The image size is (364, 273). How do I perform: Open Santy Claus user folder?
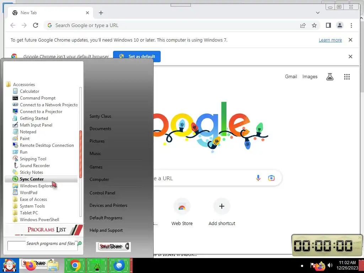(x=100, y=116)
